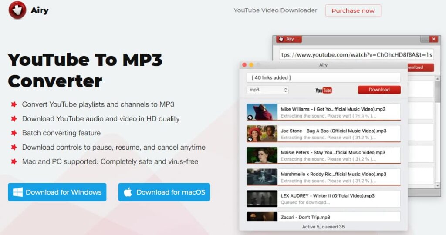Select the Mike Williams video thumbnail
The height and width of the screenshot is (235, 446).
tap(262, 112)
